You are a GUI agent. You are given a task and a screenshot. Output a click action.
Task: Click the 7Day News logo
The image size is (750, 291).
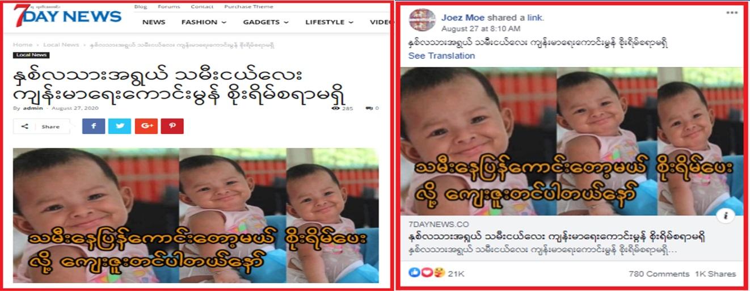click(68, 16)
